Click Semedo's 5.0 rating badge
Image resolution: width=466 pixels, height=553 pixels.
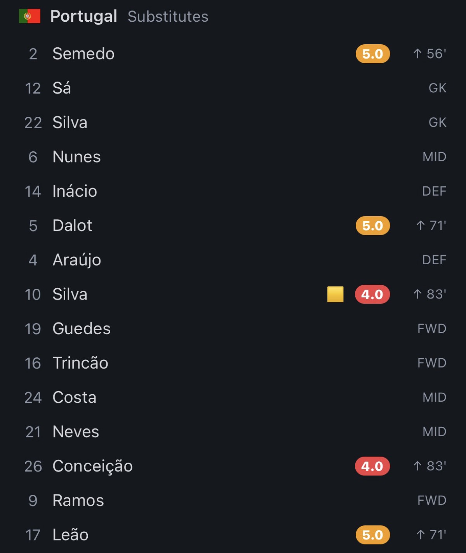(373, 54)
